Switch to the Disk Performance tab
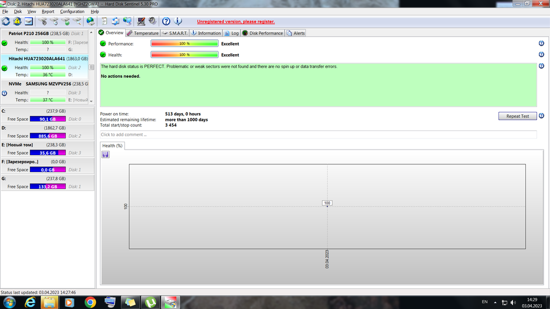This screenshot has height=309, width=550. pos(262,33)
